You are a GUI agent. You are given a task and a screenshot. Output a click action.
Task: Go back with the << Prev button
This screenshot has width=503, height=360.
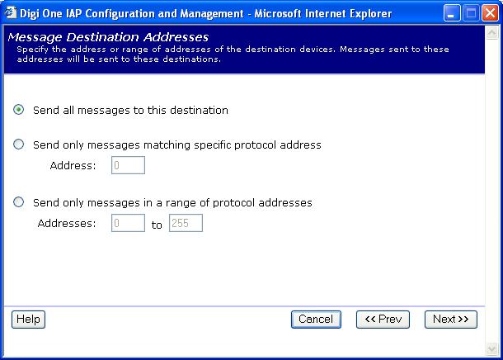(383, 320)
